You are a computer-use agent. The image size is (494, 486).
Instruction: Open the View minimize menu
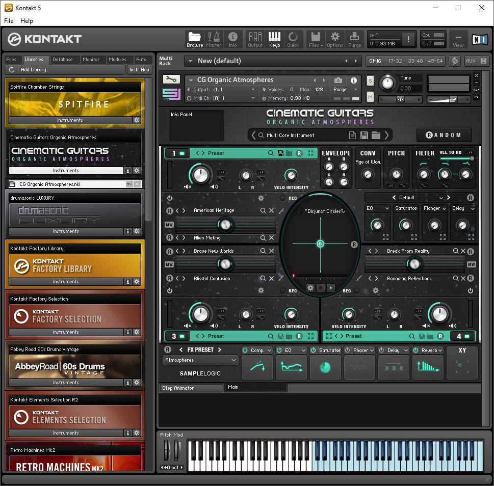458,39
